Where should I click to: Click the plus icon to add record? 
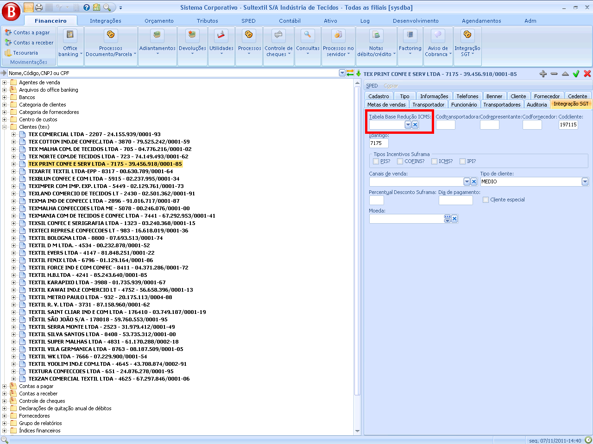(543, 74)
